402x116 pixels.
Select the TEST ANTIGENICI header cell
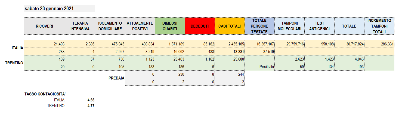tap(319, 26)
